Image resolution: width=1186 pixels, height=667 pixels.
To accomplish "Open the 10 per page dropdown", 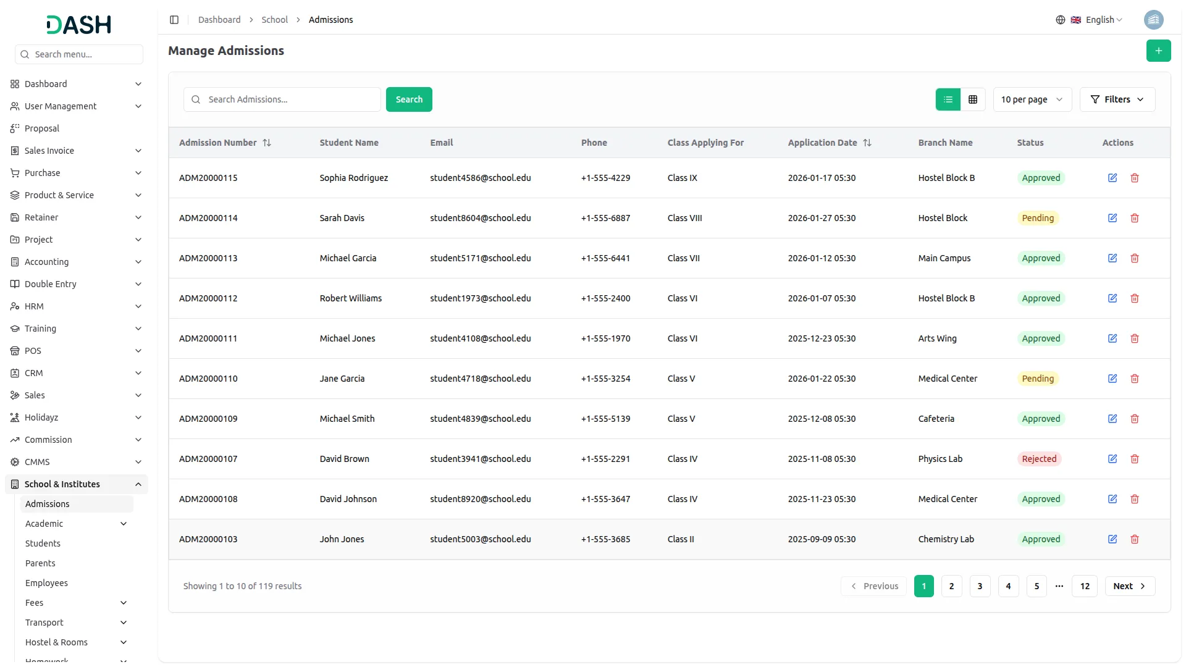I will pyautogui.click(x=1032, y=99).
